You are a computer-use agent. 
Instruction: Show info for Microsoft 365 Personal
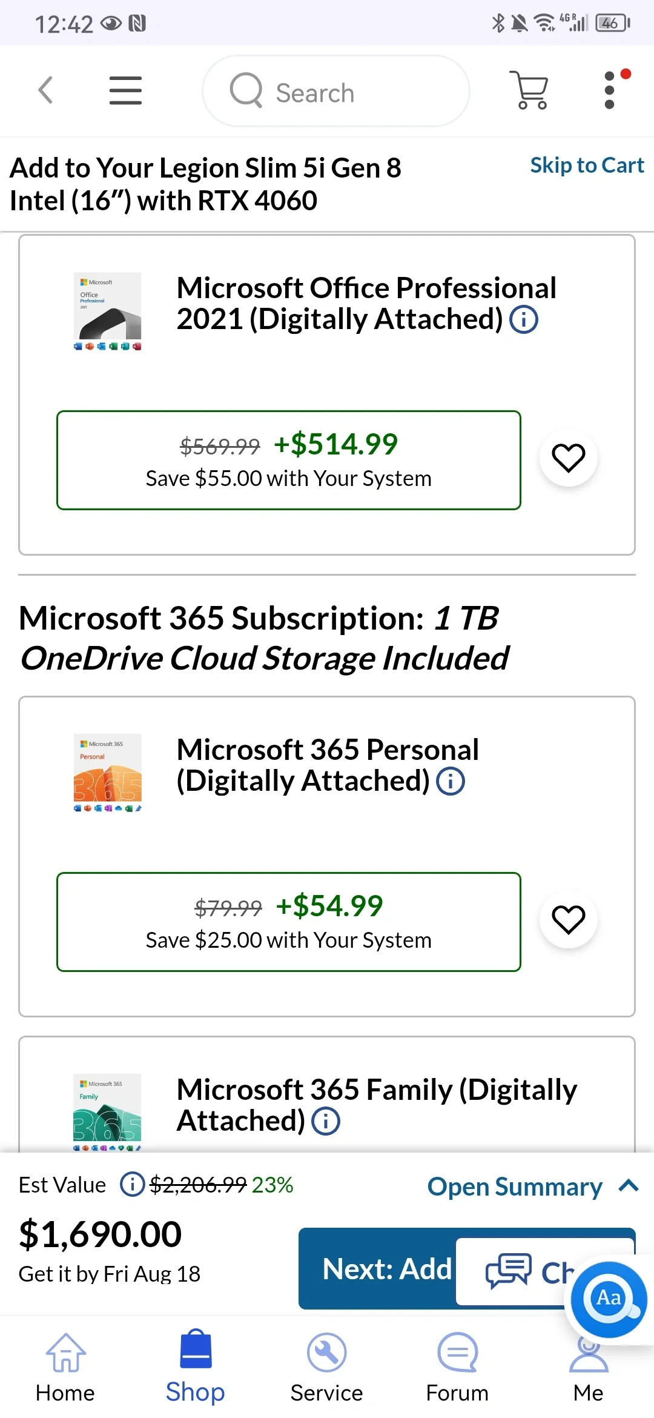(x=451, y=782)
